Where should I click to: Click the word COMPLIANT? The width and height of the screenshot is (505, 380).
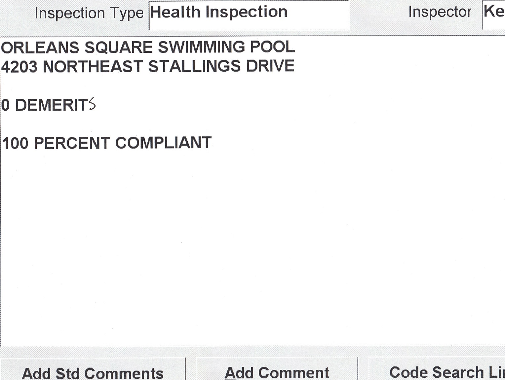click(163, 143)
